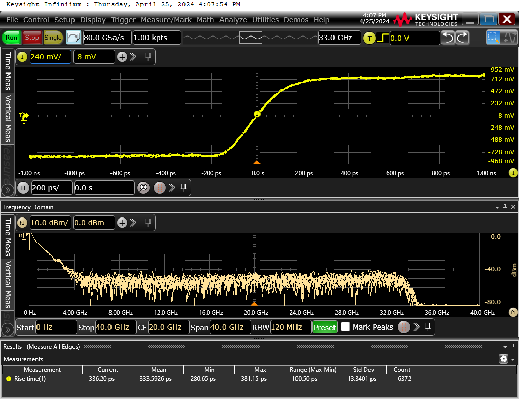Click the green Preset button
Viewport: 519px width, 399px height.
[x=325, y=327]
